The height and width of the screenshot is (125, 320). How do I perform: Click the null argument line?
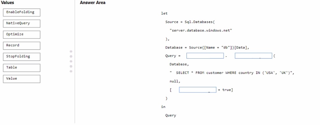point(175,81)
